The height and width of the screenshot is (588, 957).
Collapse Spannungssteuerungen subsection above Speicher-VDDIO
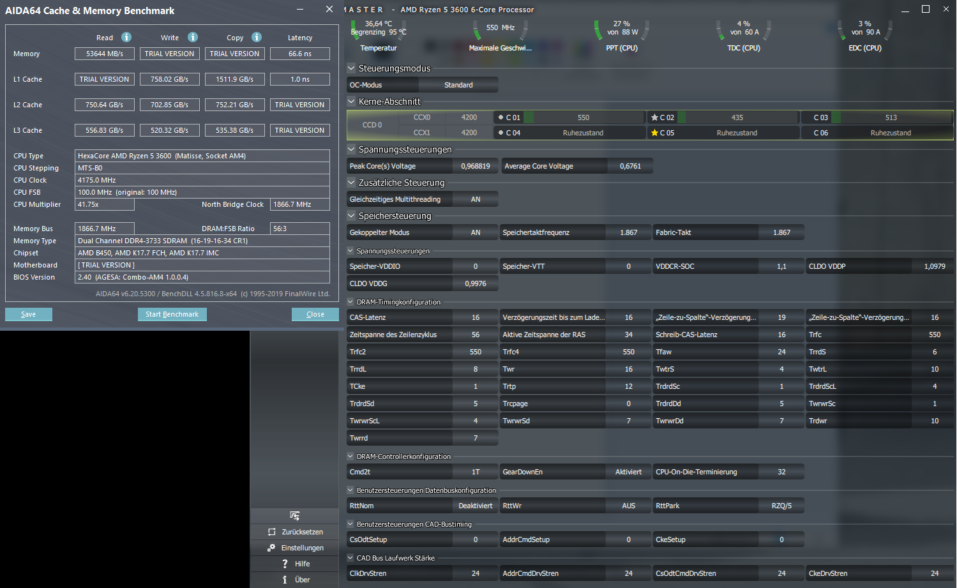click(350, 251)
